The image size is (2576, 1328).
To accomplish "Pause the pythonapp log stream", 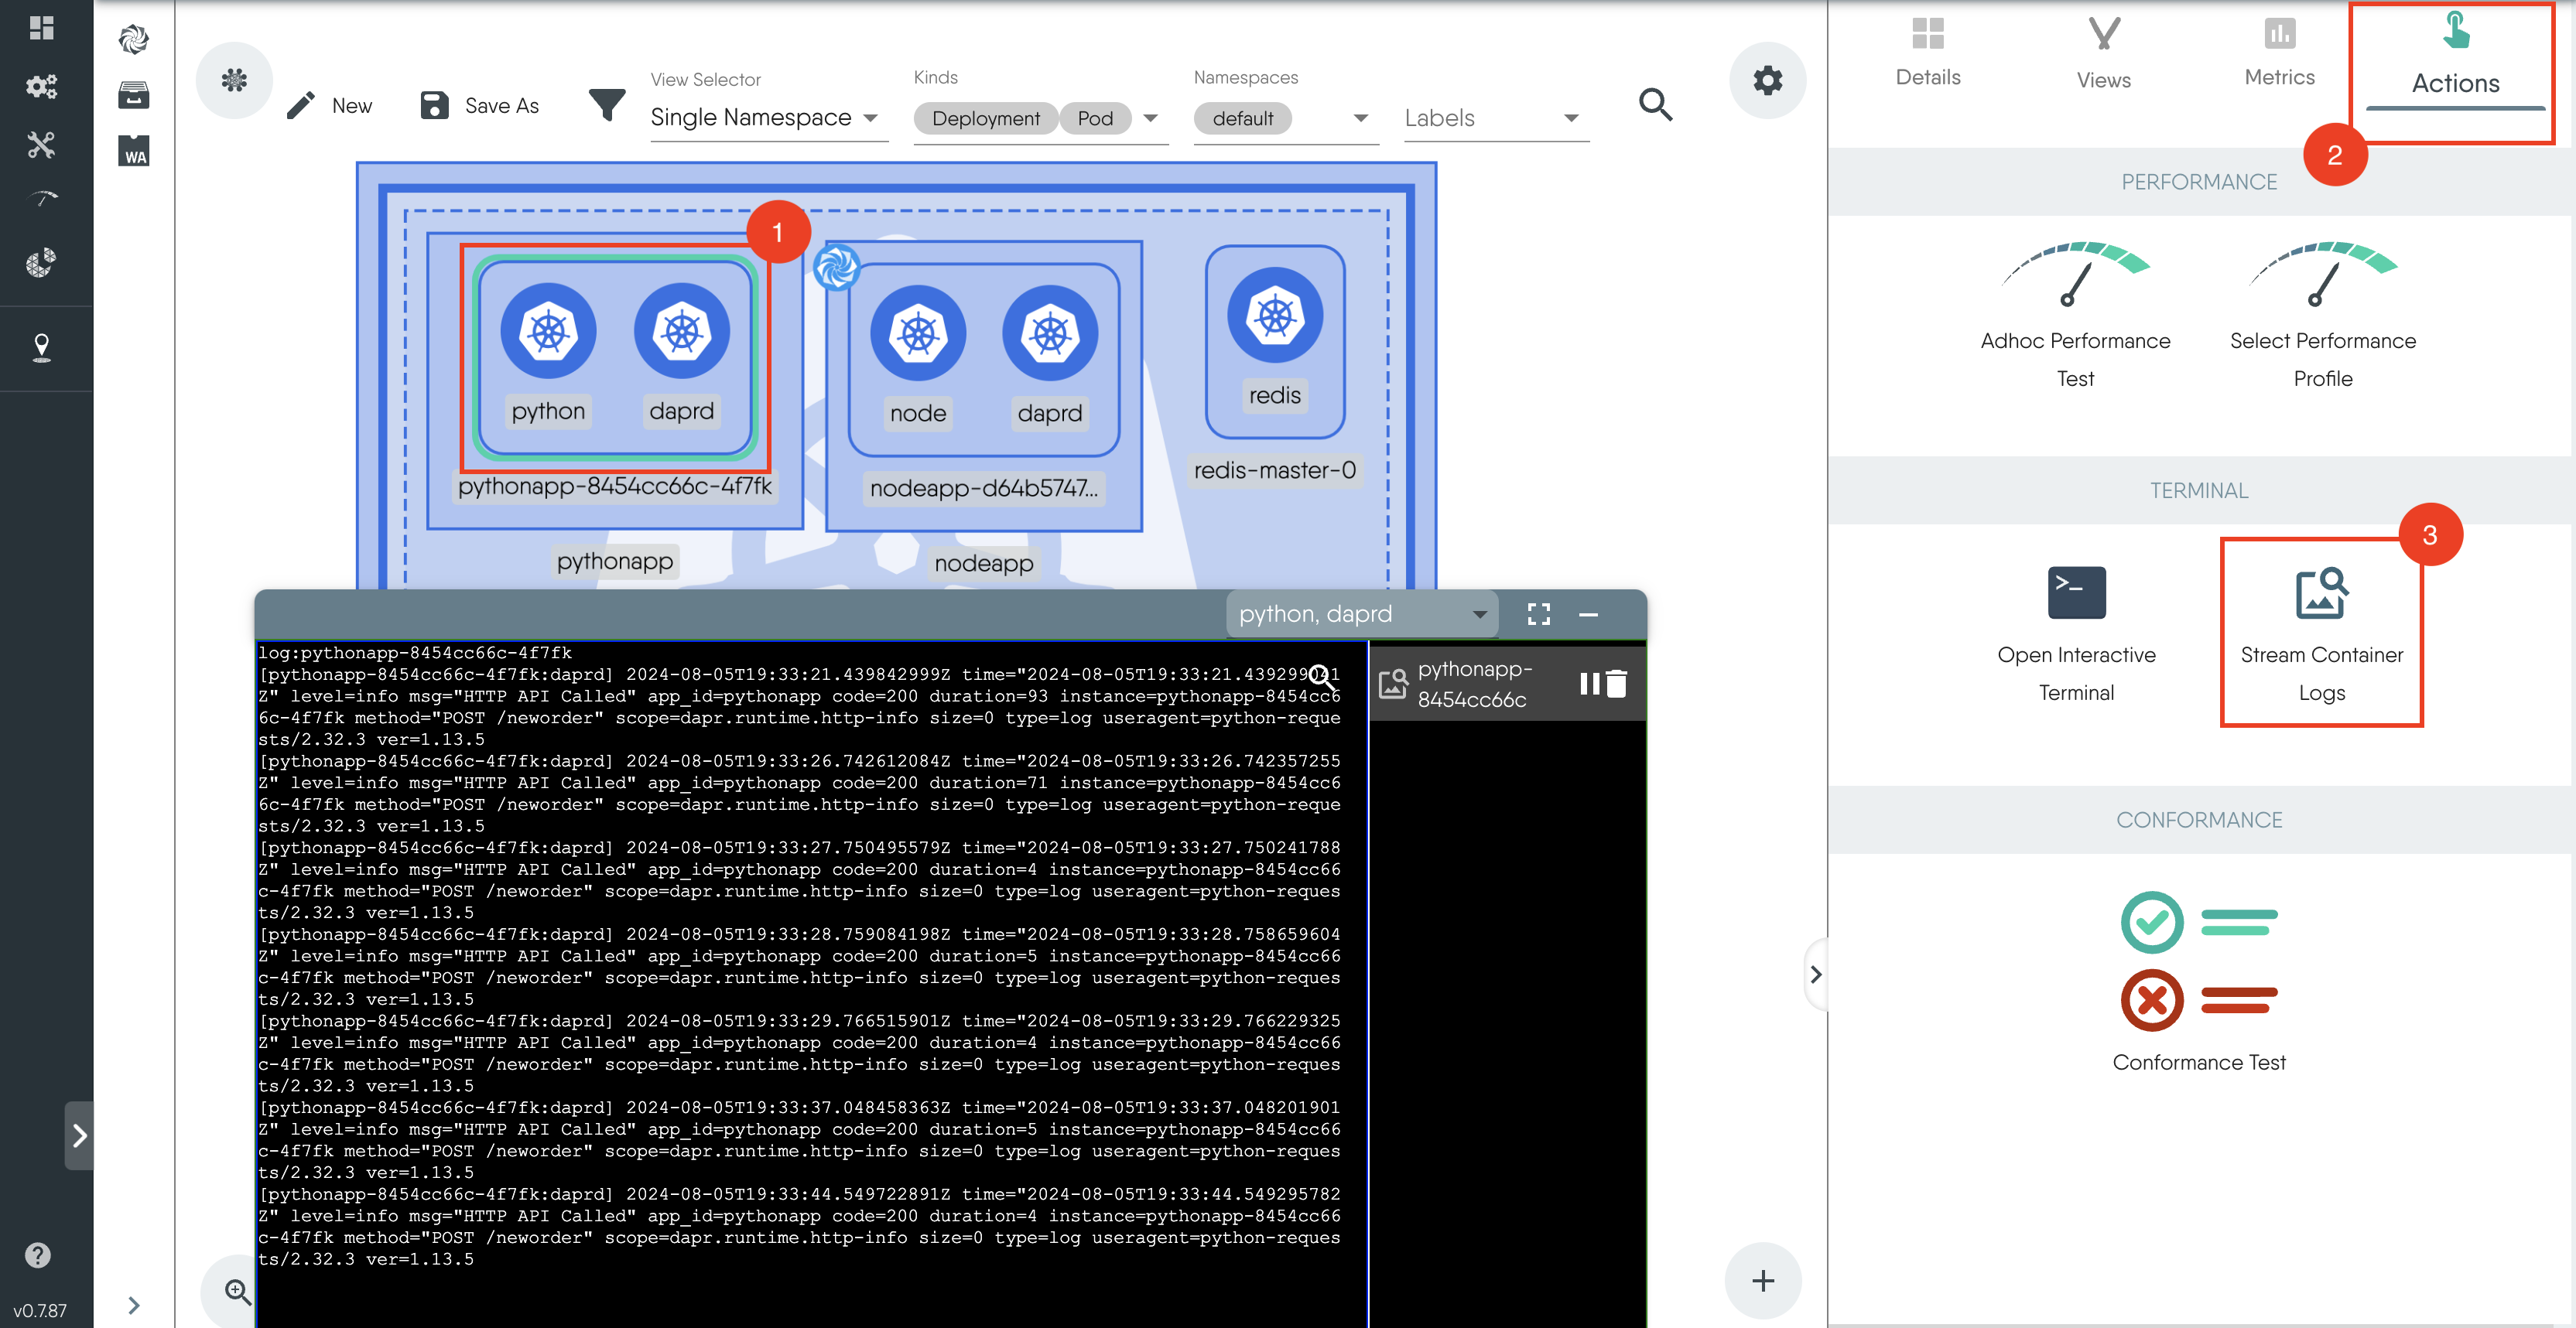I will 1587,684.
